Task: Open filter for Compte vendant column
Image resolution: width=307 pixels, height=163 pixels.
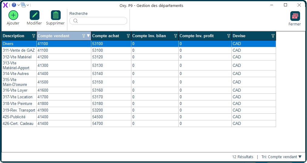Action: [x=84, y=36]
